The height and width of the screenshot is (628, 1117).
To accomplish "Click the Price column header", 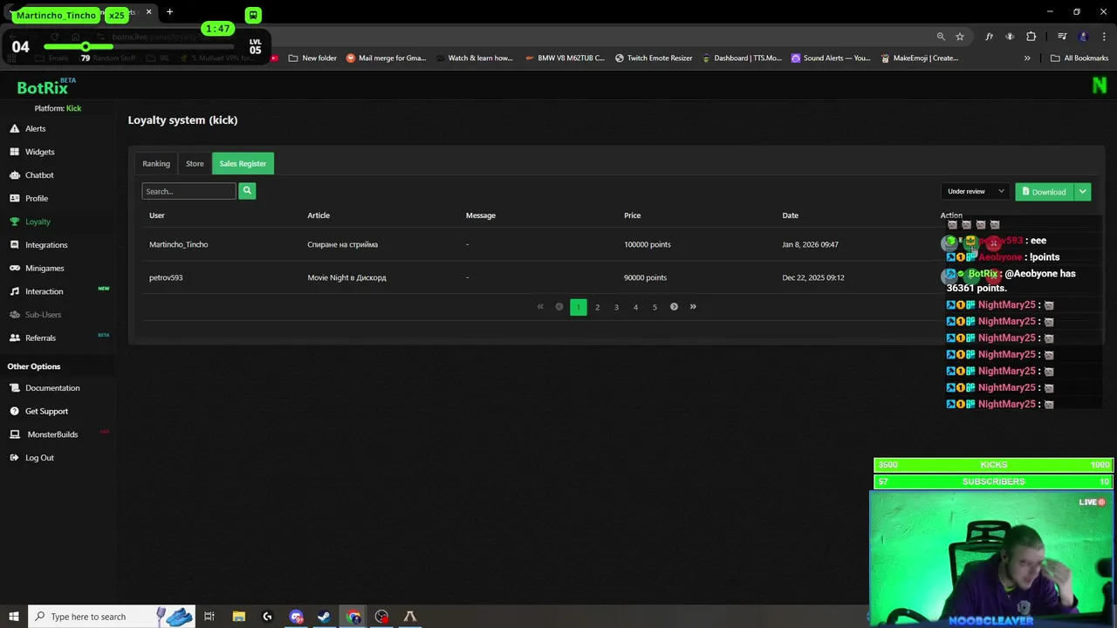I will 632,215.
